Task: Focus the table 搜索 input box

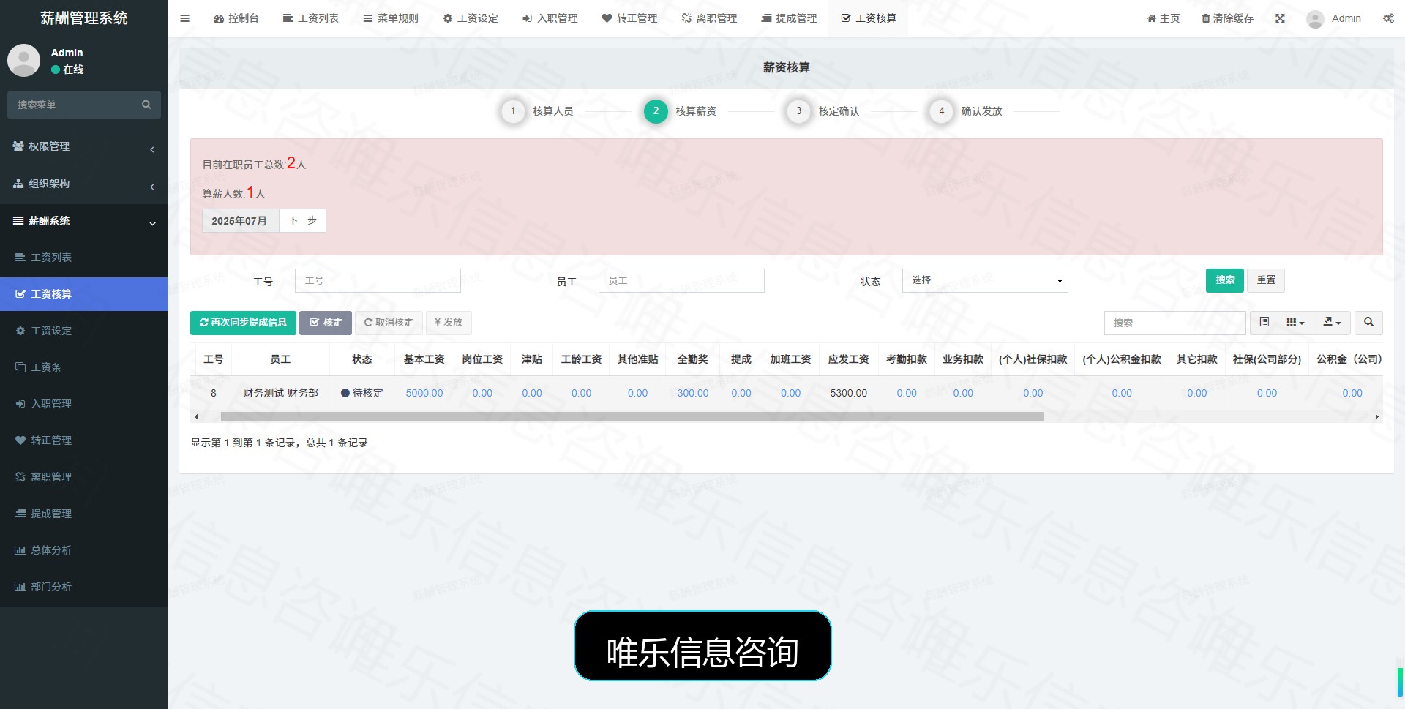Action: (x=1175, y=323)
